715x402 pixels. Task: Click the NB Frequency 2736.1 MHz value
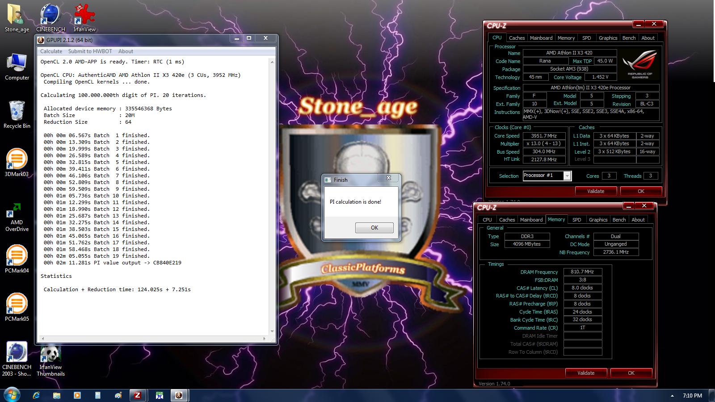tap(616, 252)
